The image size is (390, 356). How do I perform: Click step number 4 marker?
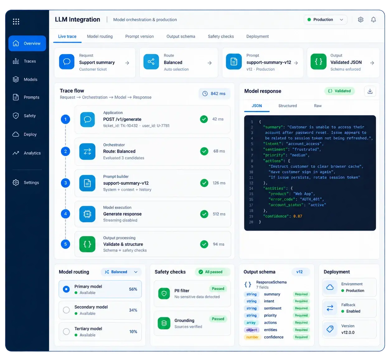65,214
